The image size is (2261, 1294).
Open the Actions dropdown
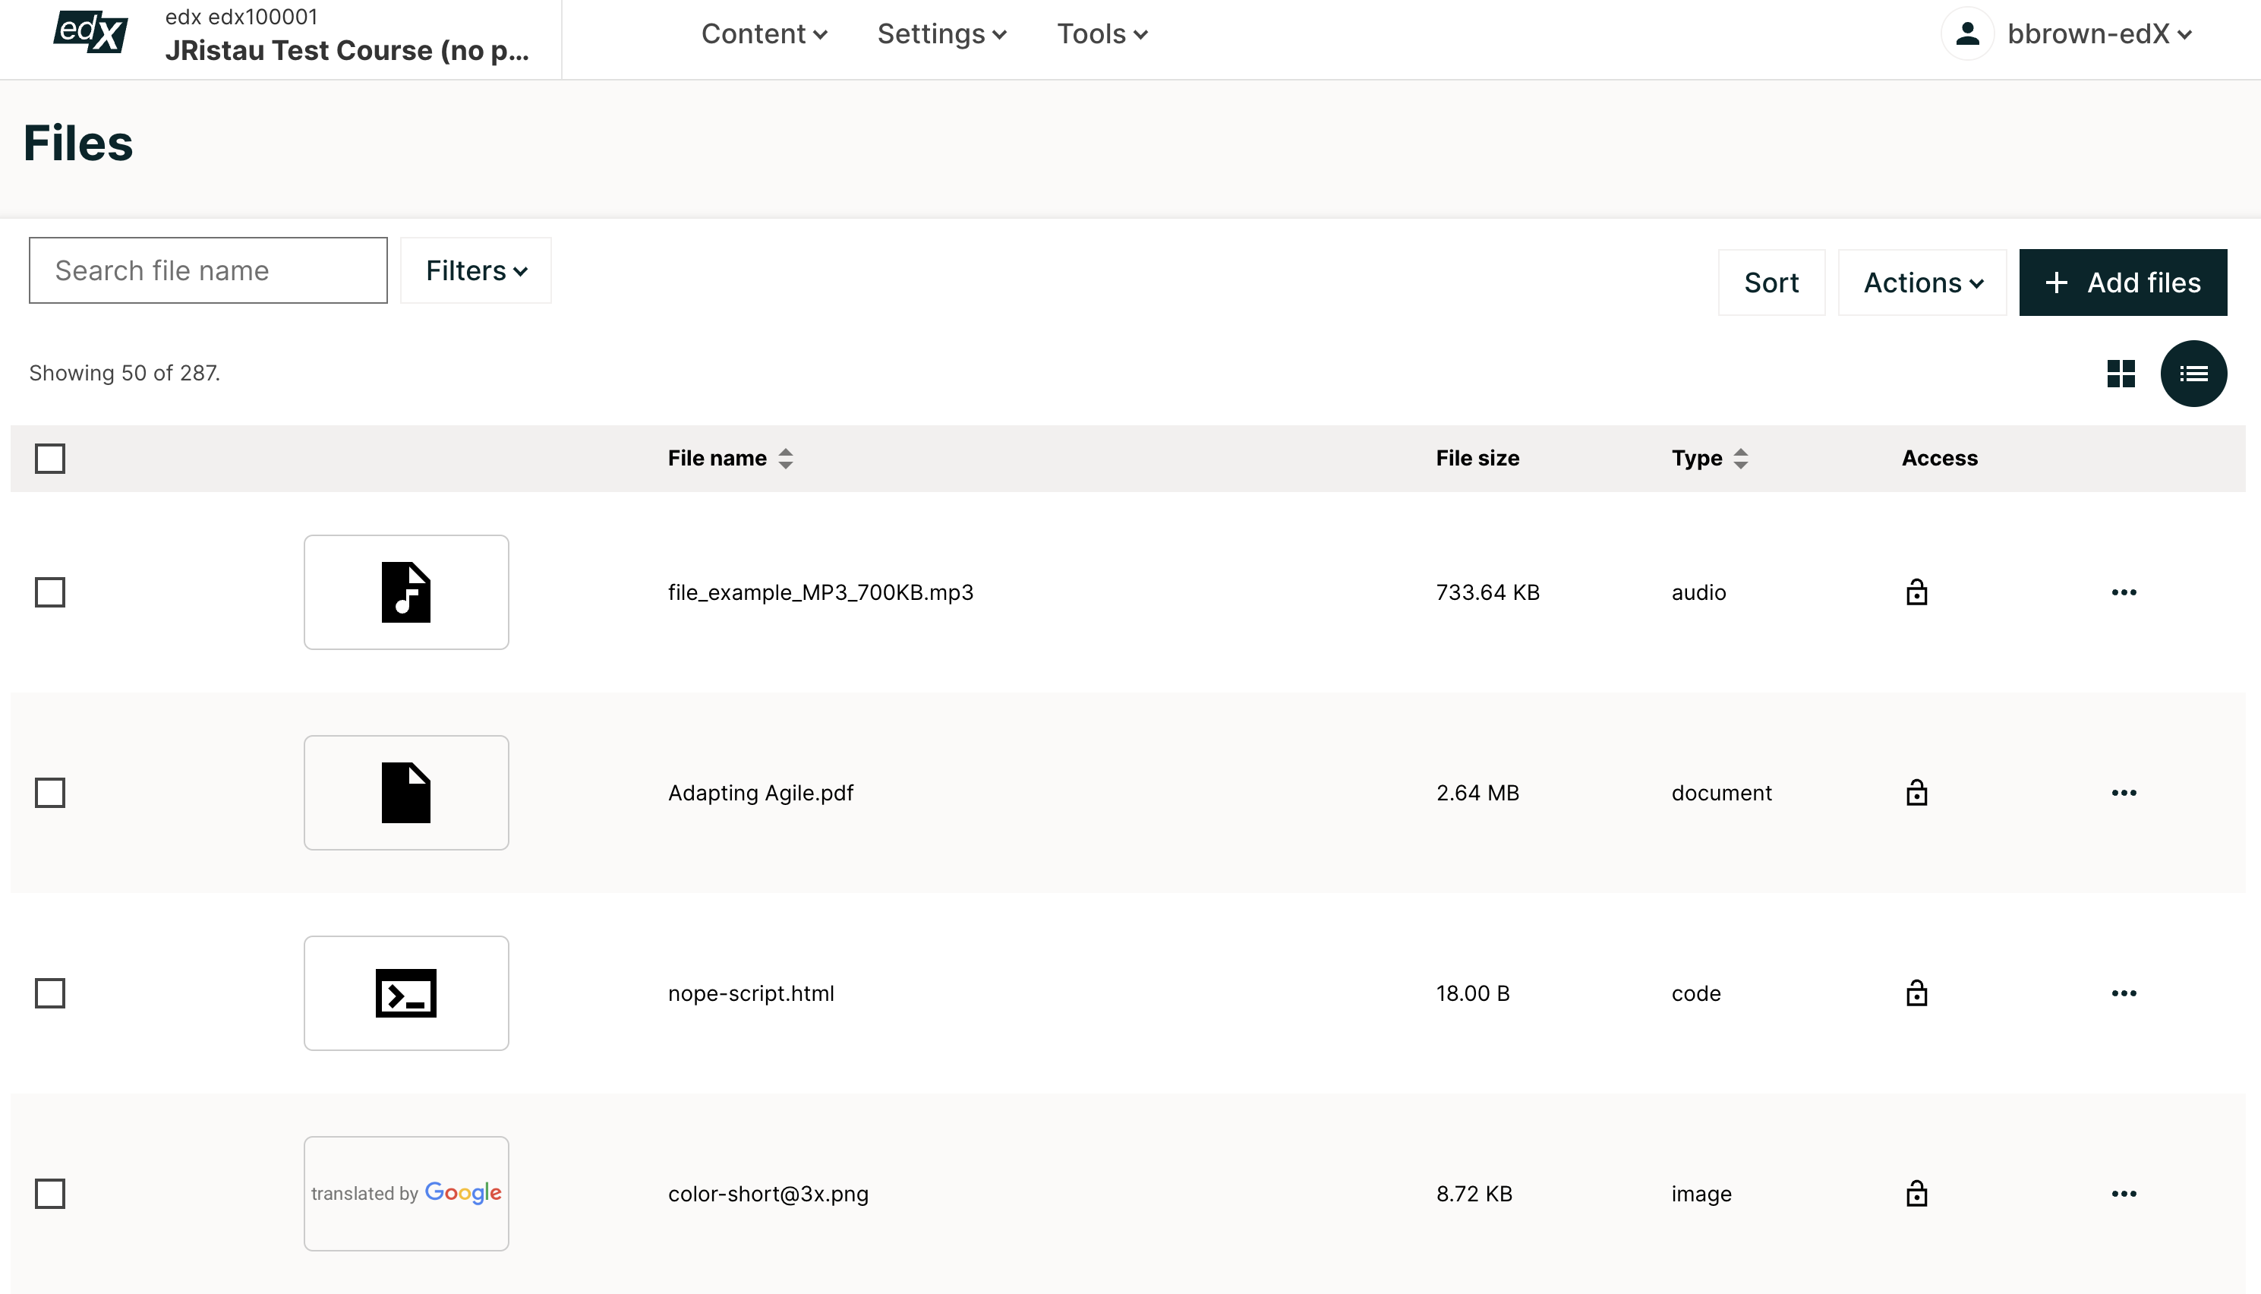tap(1922, 282)
